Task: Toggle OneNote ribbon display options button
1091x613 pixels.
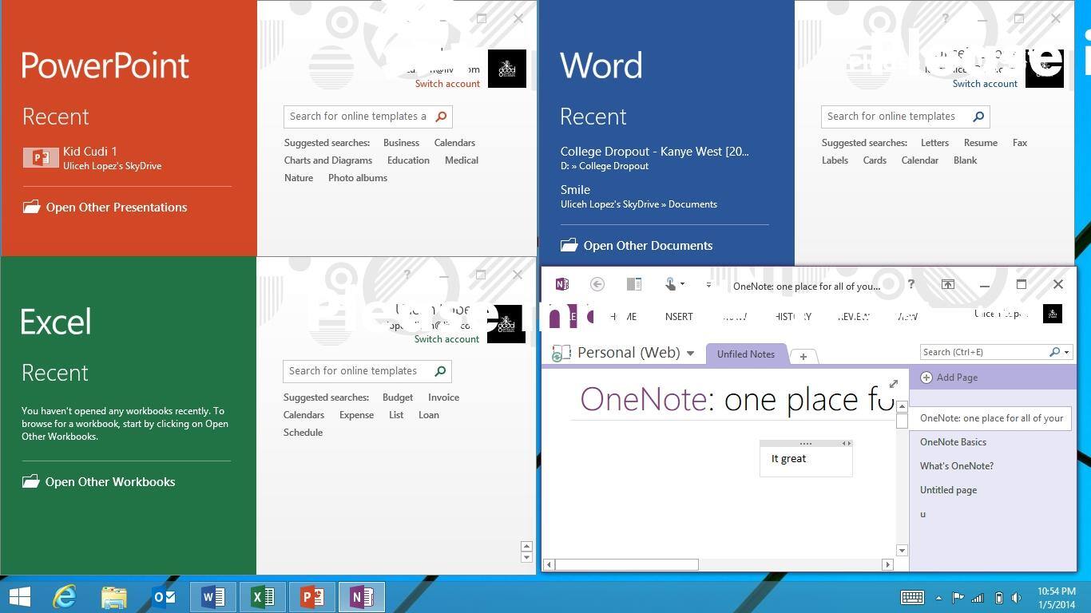Action: click(x=947, y=284)
